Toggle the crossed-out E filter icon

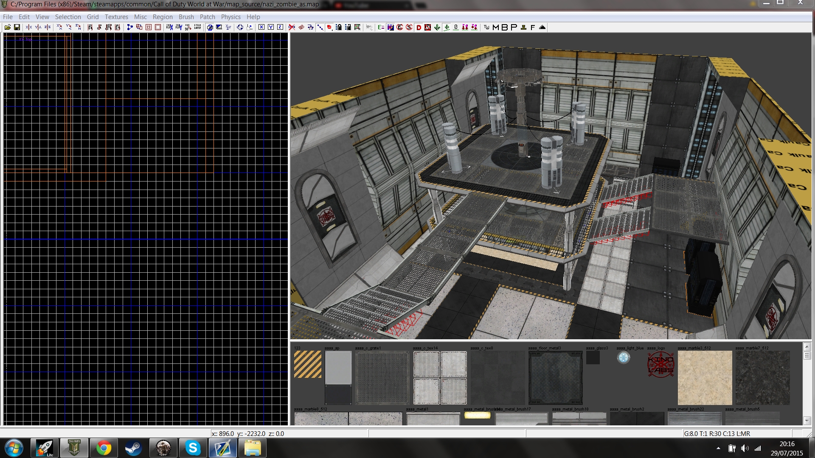click(x=399, y=27)
